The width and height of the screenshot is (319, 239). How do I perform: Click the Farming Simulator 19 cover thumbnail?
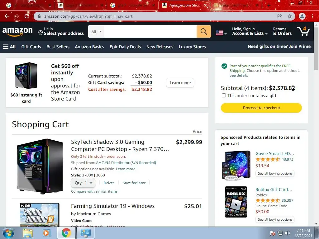click(x=40, y=215)
